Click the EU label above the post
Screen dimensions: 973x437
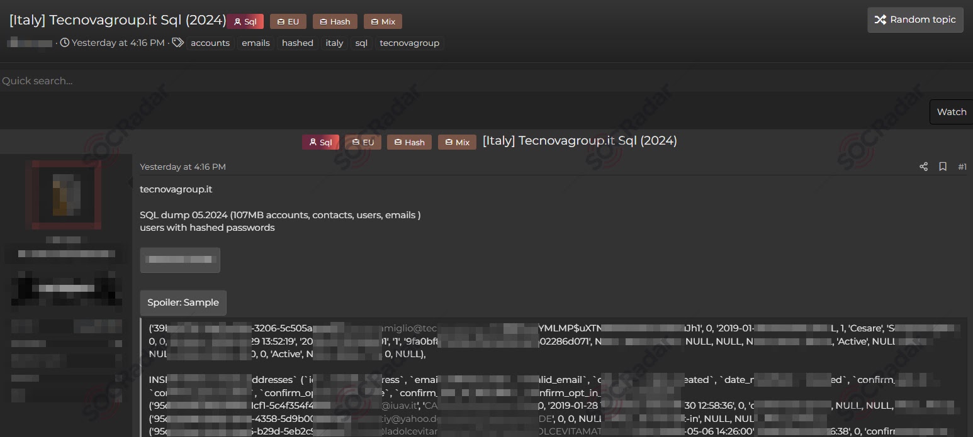(x=363, y=142)
